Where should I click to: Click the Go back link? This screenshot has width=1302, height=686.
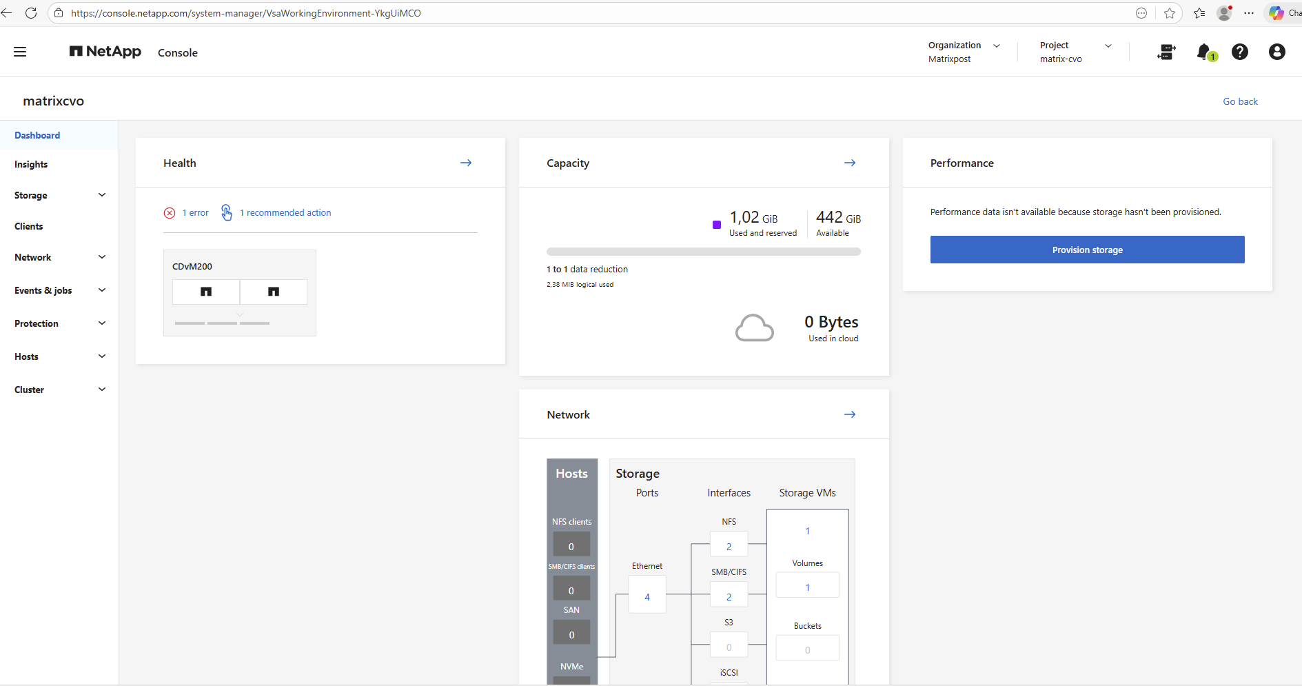tap(1240, 101)
